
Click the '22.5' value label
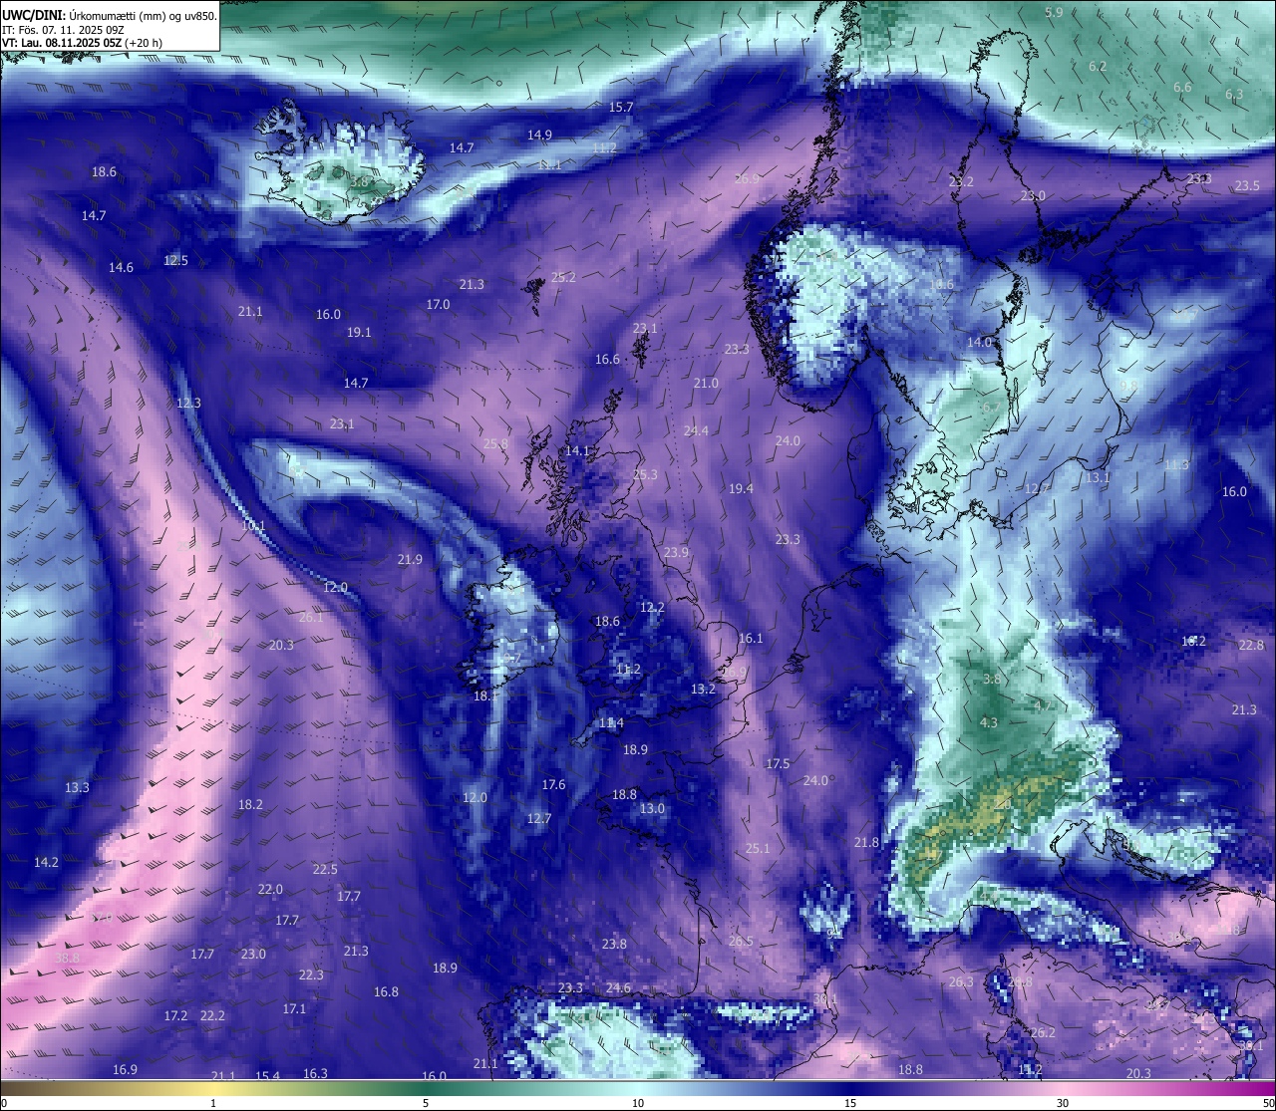(325, 869)
